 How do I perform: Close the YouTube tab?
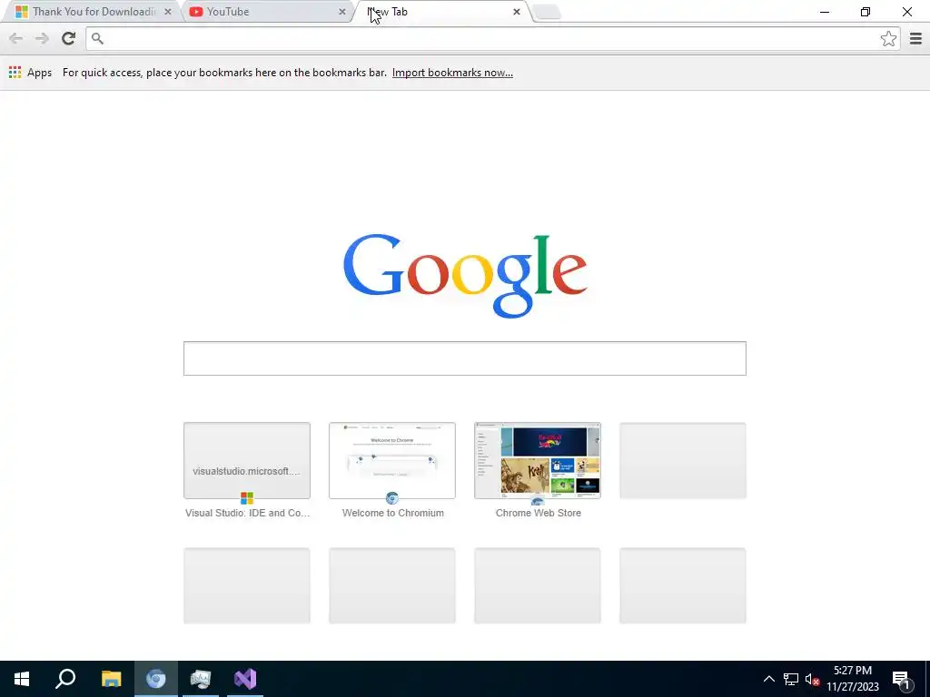pos(342,12)
